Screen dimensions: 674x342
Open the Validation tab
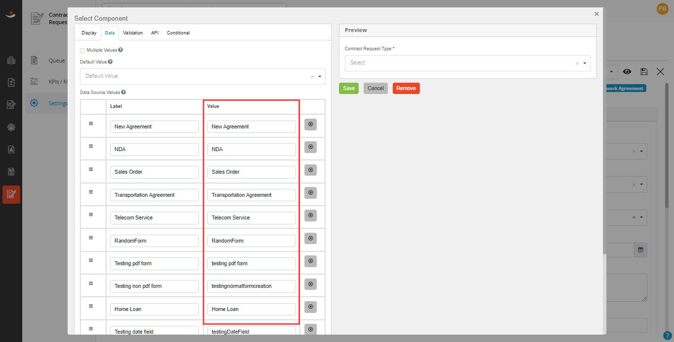133,33
